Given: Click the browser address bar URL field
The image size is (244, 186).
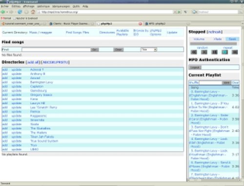Looking at the screenshot, I should 105,12.
